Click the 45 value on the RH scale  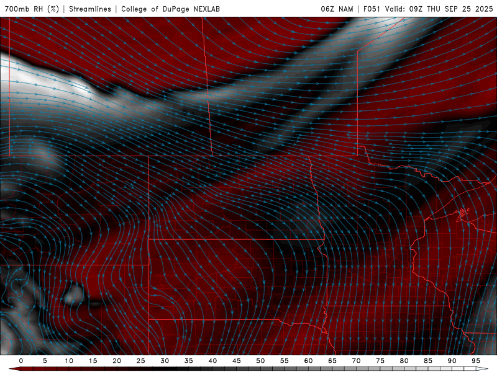237,361
